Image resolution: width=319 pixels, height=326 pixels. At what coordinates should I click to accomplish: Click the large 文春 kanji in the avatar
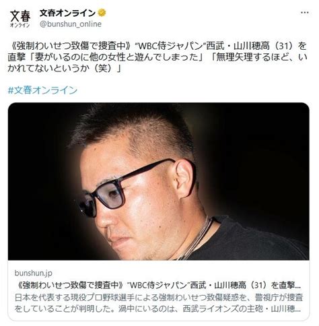tap(20, 15)
